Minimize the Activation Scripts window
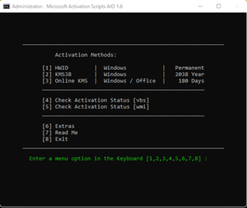 (x=200, y=6)
